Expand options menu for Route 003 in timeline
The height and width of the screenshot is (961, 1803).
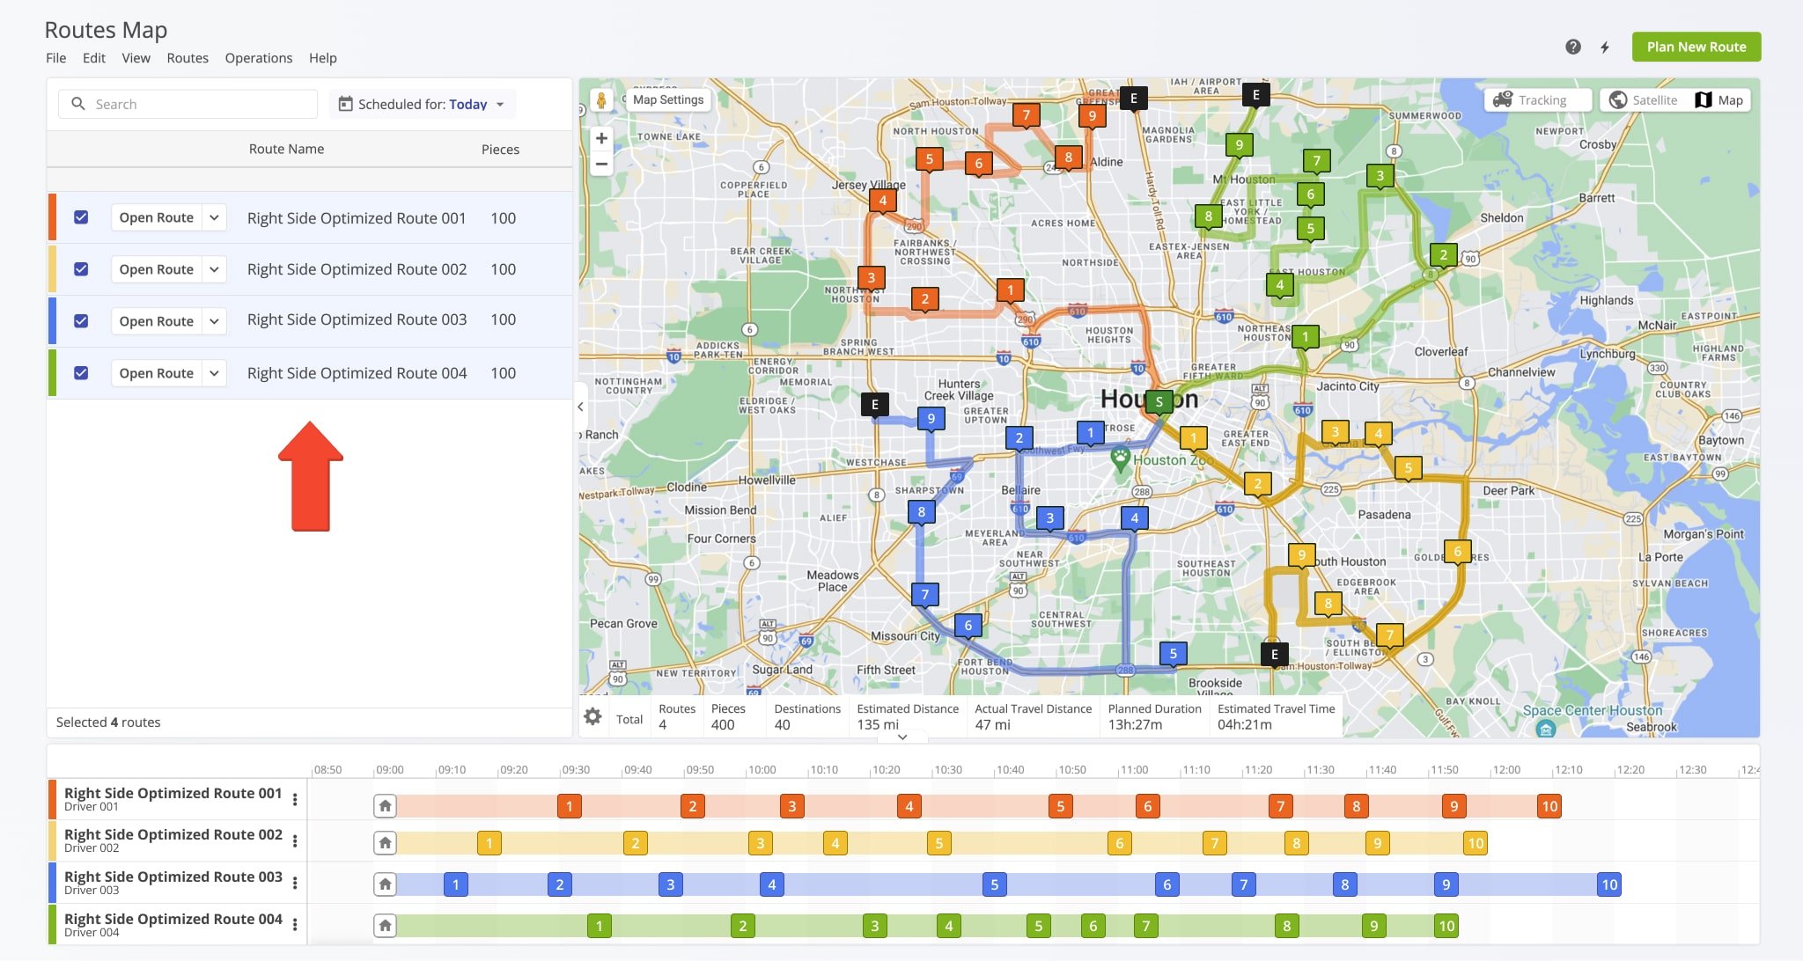coord(295,884)
